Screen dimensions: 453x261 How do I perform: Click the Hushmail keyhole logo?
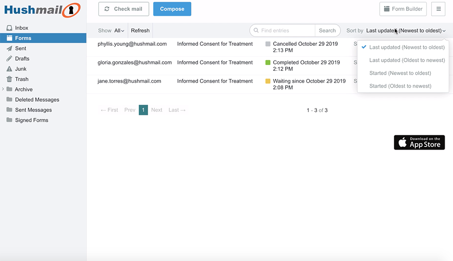71,10
